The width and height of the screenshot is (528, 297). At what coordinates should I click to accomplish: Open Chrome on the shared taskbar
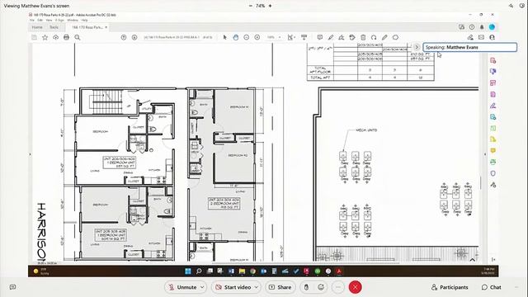coord(252,271)
